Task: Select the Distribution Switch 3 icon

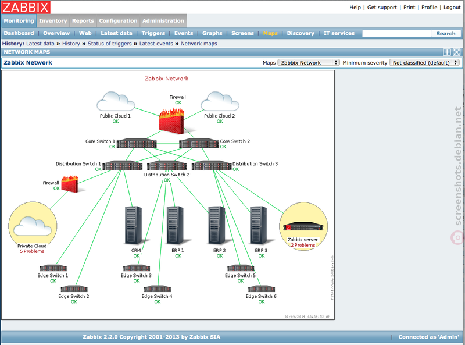Action: pyautogui.click(x=212, y=166)
